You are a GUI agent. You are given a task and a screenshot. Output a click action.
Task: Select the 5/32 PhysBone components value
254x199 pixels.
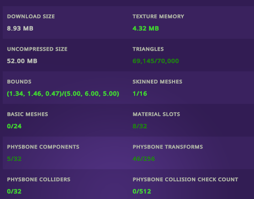click(14, 159)
